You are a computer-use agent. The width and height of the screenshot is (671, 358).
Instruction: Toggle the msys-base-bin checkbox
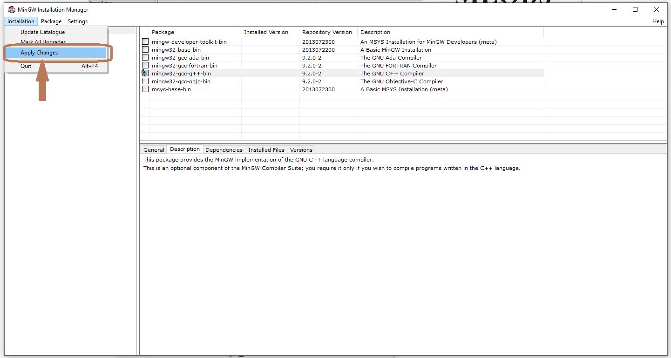[145, 89]
